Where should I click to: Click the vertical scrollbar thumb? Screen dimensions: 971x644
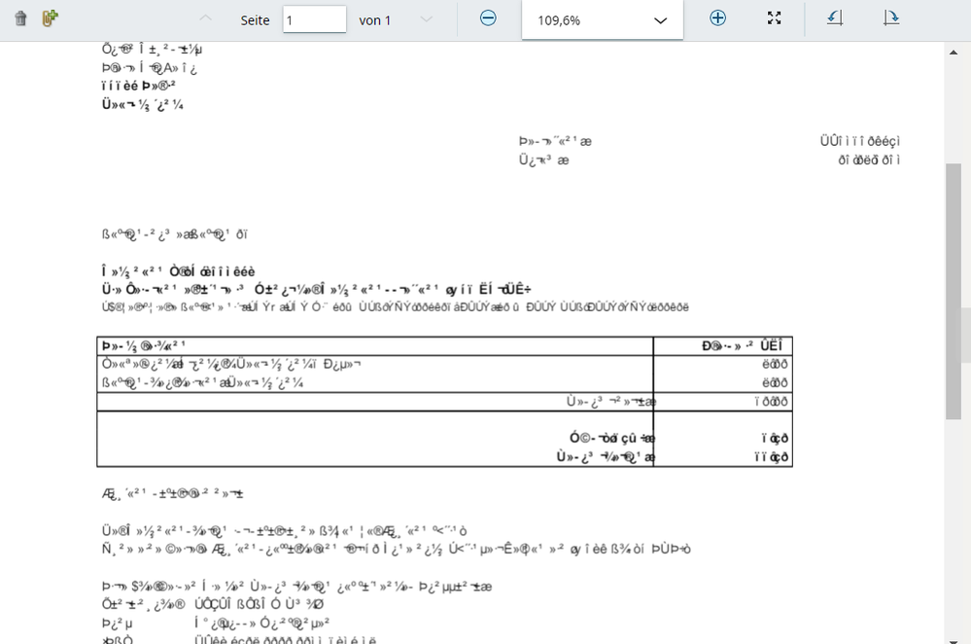[954, 292]
